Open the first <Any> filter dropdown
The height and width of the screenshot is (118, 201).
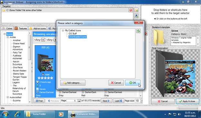pos(43,40)
